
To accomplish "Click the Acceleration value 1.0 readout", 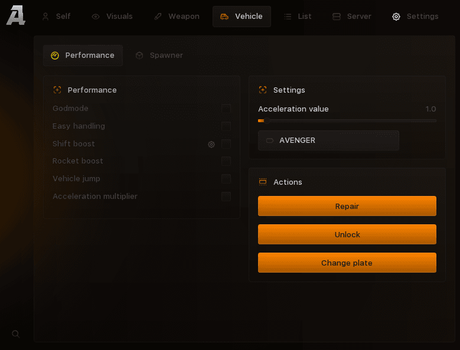I will point(430,109).
